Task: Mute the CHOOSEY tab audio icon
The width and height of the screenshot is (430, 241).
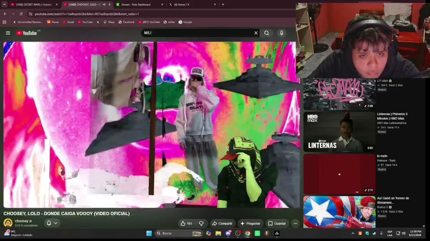Action: point(104,5)
